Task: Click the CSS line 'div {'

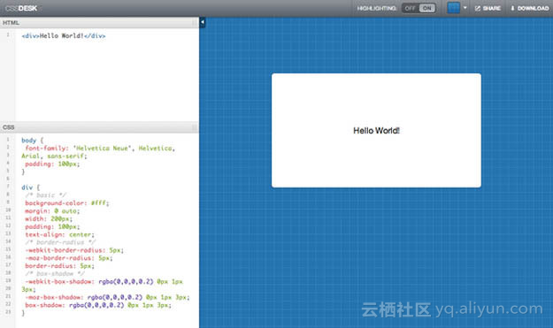Action: click(x=30, y=187)
